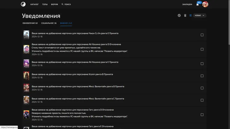The width and height of the screenshot is (230, 129).
Task: Open the Усопп card thumbnail
Action: tap(27, 76)
